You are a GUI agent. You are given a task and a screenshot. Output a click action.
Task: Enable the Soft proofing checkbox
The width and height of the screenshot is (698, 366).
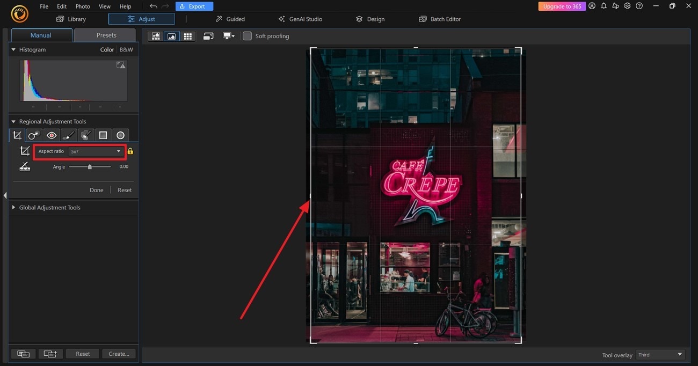click(x=247, y=36)
